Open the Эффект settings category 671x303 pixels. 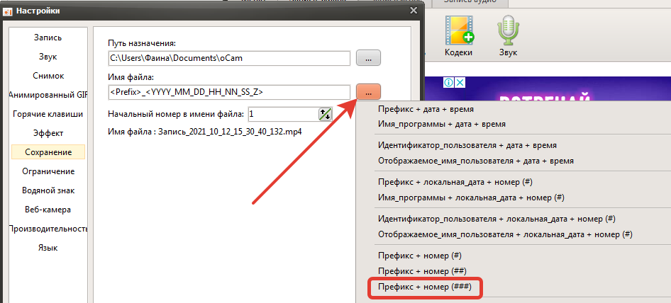48,133
